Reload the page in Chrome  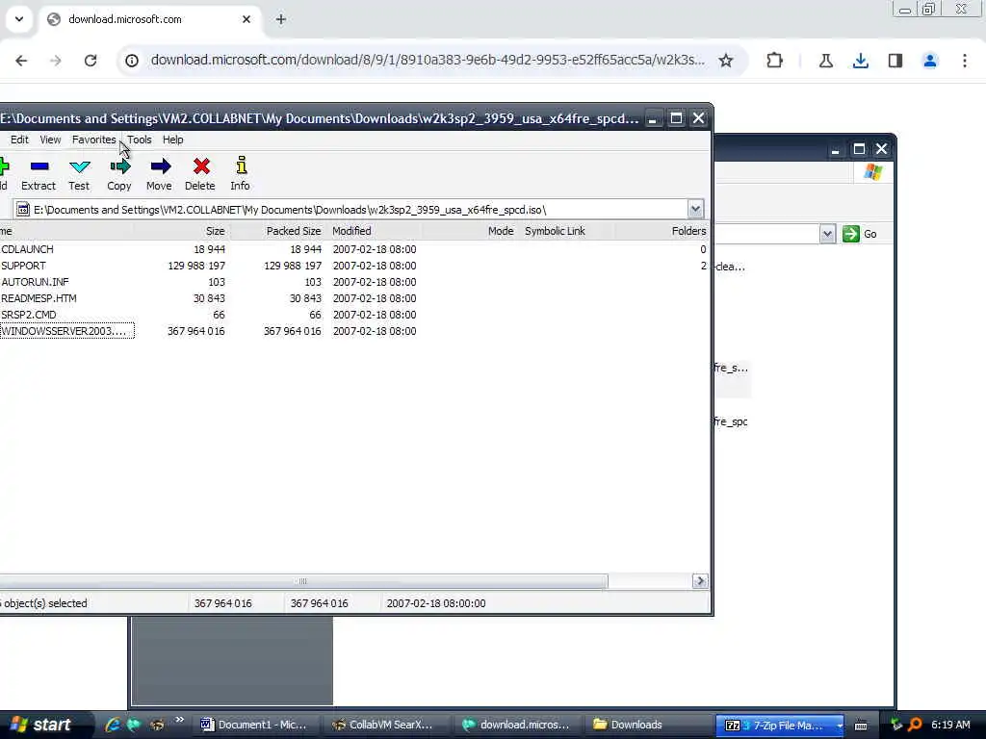pos(91,61)
